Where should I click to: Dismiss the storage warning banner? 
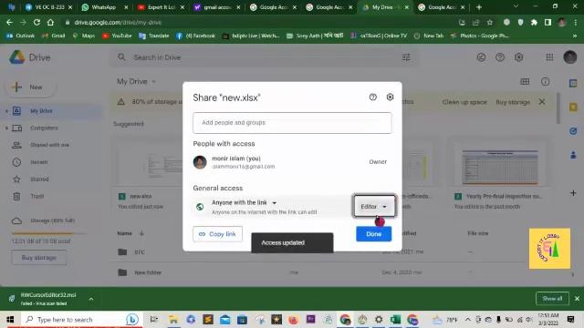coord(542,101)
